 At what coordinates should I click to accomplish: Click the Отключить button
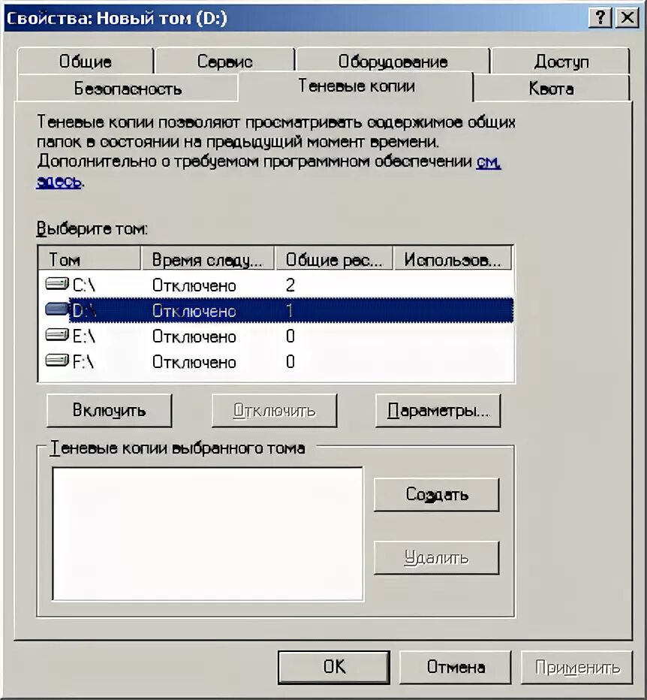pyautogui.click(x=275, y=410)
